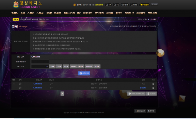This screenshot has width=196, height=119.
Task: Click the yellow shopping cart button
Action: 144,5
